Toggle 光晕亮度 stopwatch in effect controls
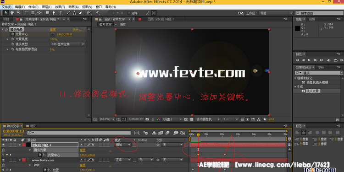The width and height of the screenshot is (344, 172). 12,39
